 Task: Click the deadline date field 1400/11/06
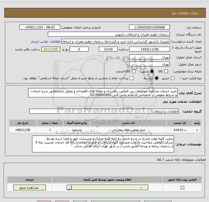[149, 49]
